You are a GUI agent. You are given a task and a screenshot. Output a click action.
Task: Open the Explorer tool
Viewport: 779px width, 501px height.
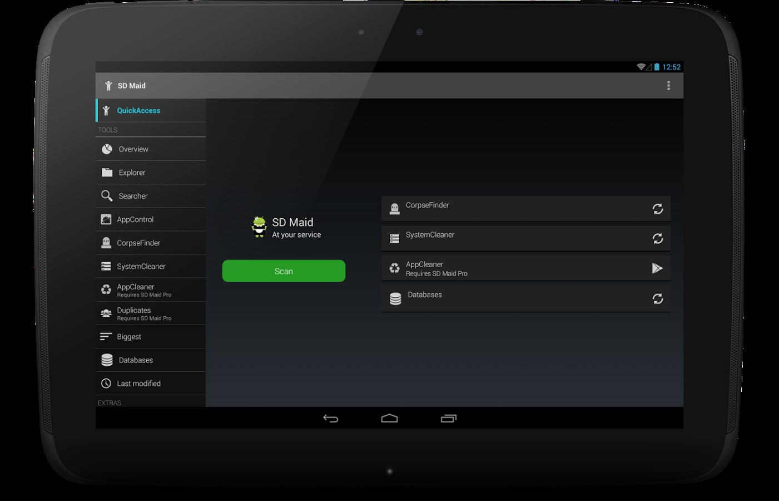coord(151,173)
